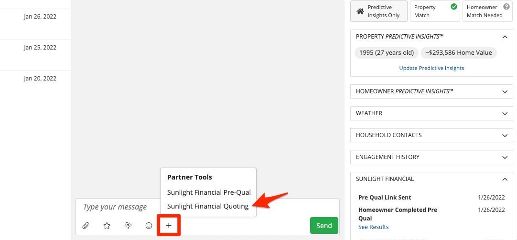Select the Predictive Insights Only button

(379, 11)
